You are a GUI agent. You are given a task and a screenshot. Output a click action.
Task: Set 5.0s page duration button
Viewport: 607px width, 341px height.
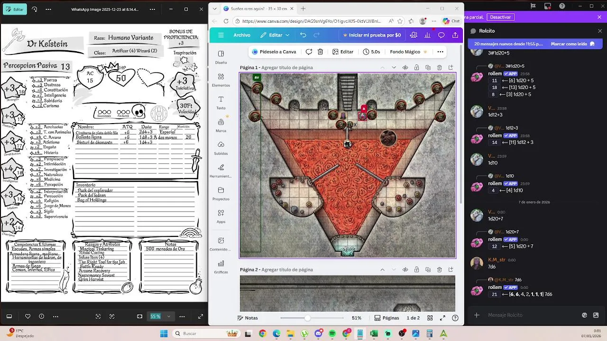(x=371, y=52)
